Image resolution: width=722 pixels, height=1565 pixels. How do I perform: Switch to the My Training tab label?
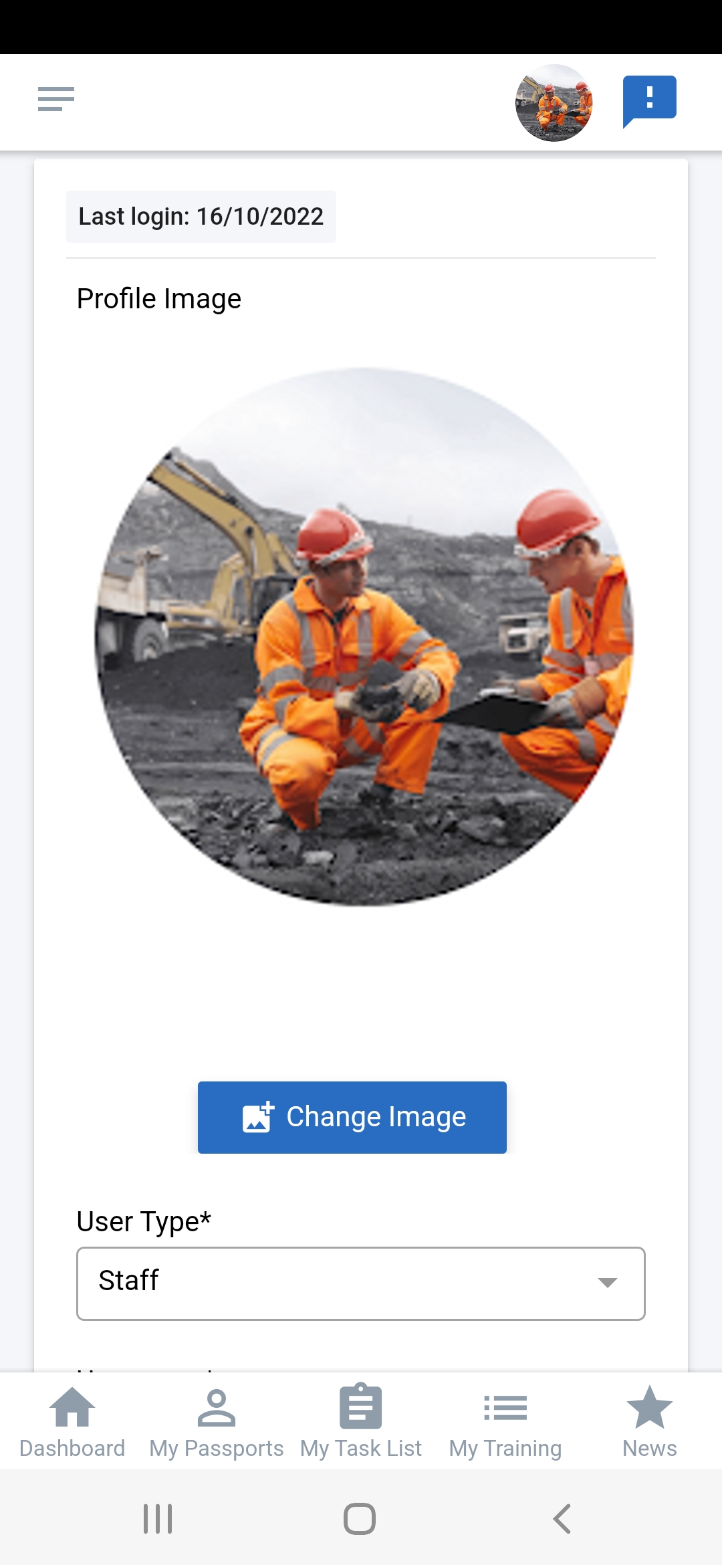505,1448
